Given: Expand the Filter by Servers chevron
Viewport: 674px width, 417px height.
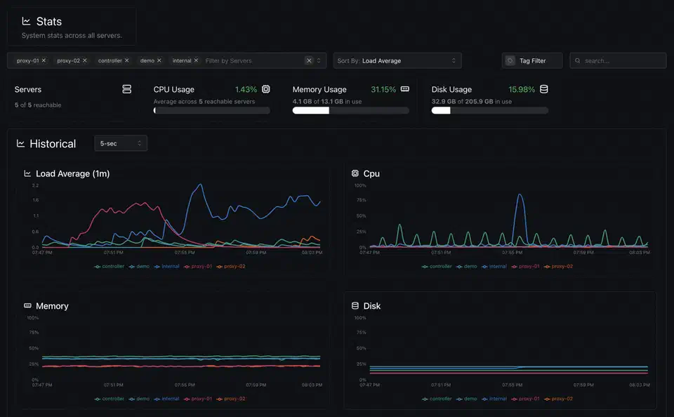Looking at the screenshot, I should pos(319,60).
